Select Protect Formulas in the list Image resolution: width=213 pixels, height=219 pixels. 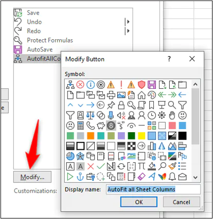click(x=73, y=40)
